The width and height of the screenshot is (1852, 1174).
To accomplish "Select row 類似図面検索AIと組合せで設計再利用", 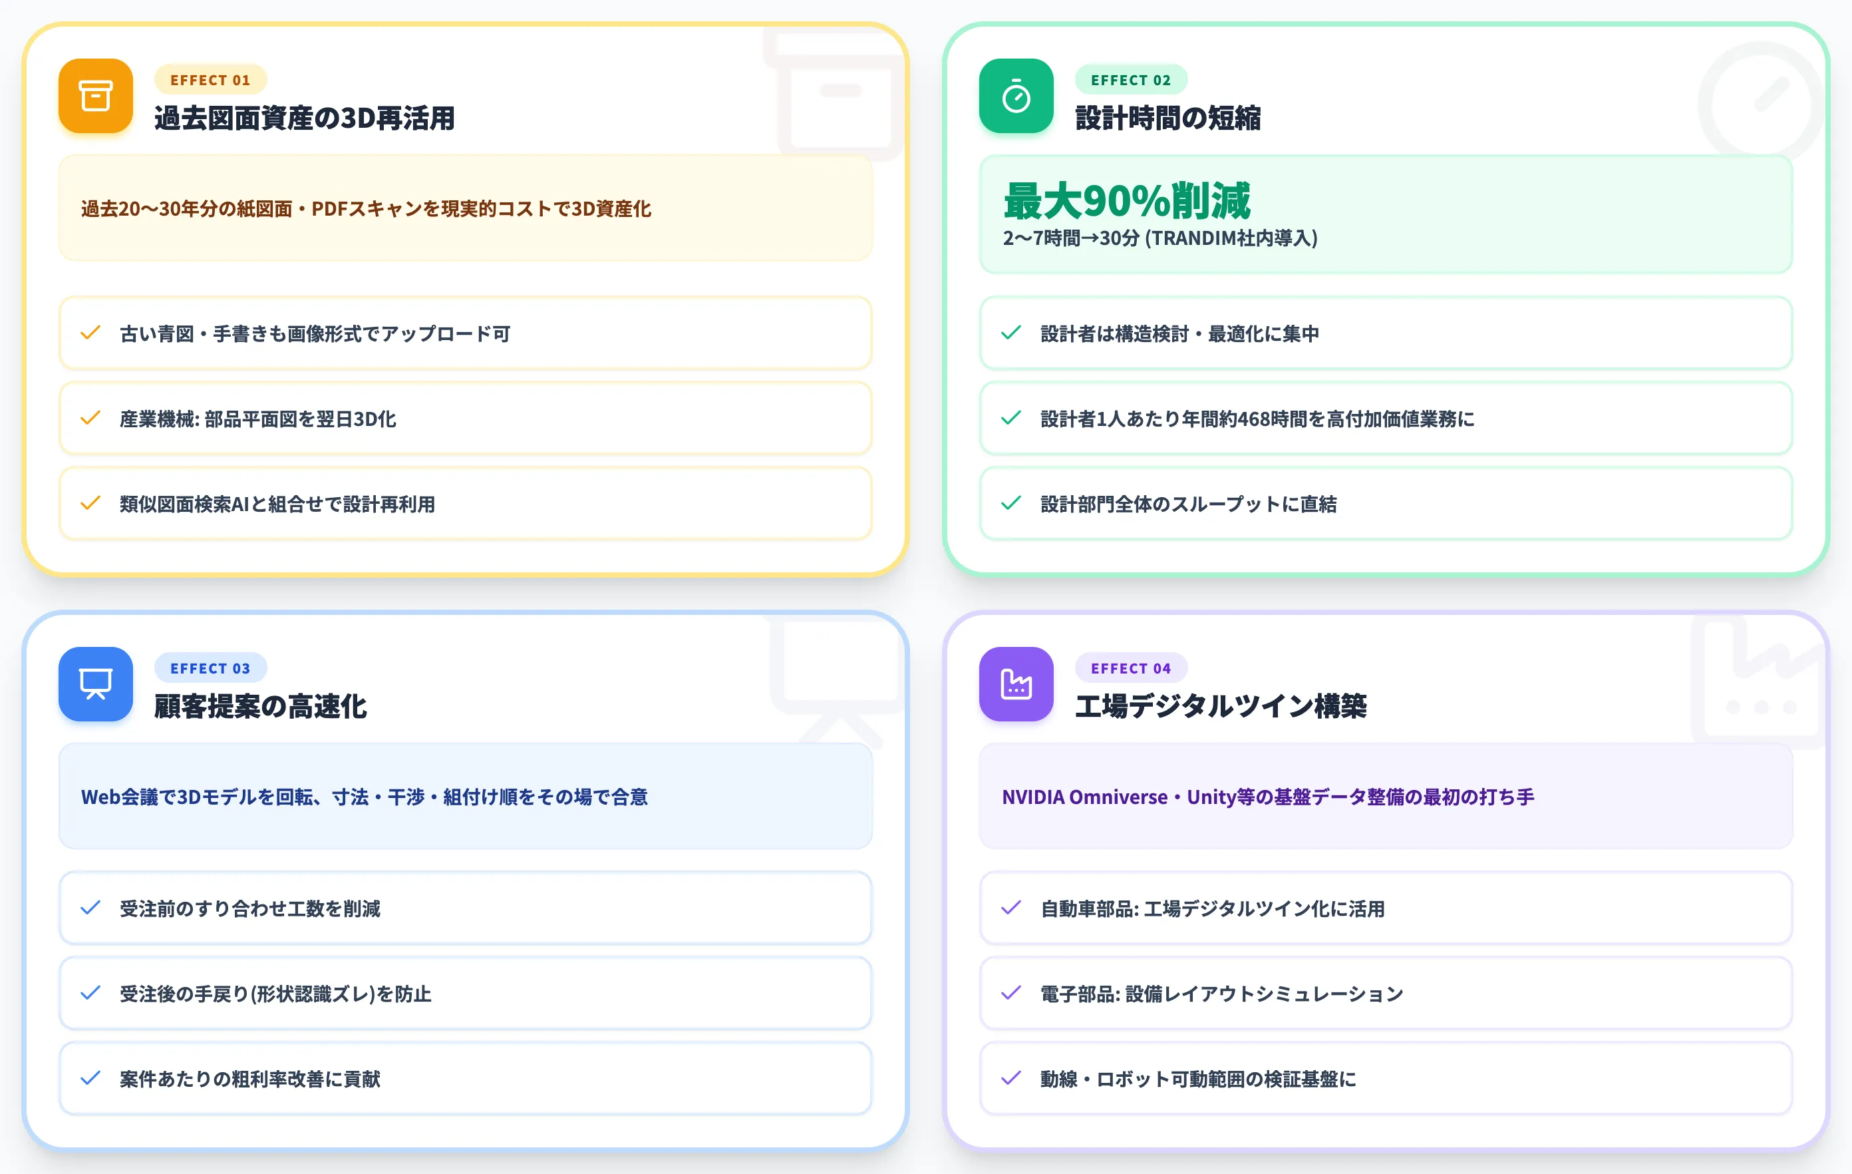I will [465, 503].
